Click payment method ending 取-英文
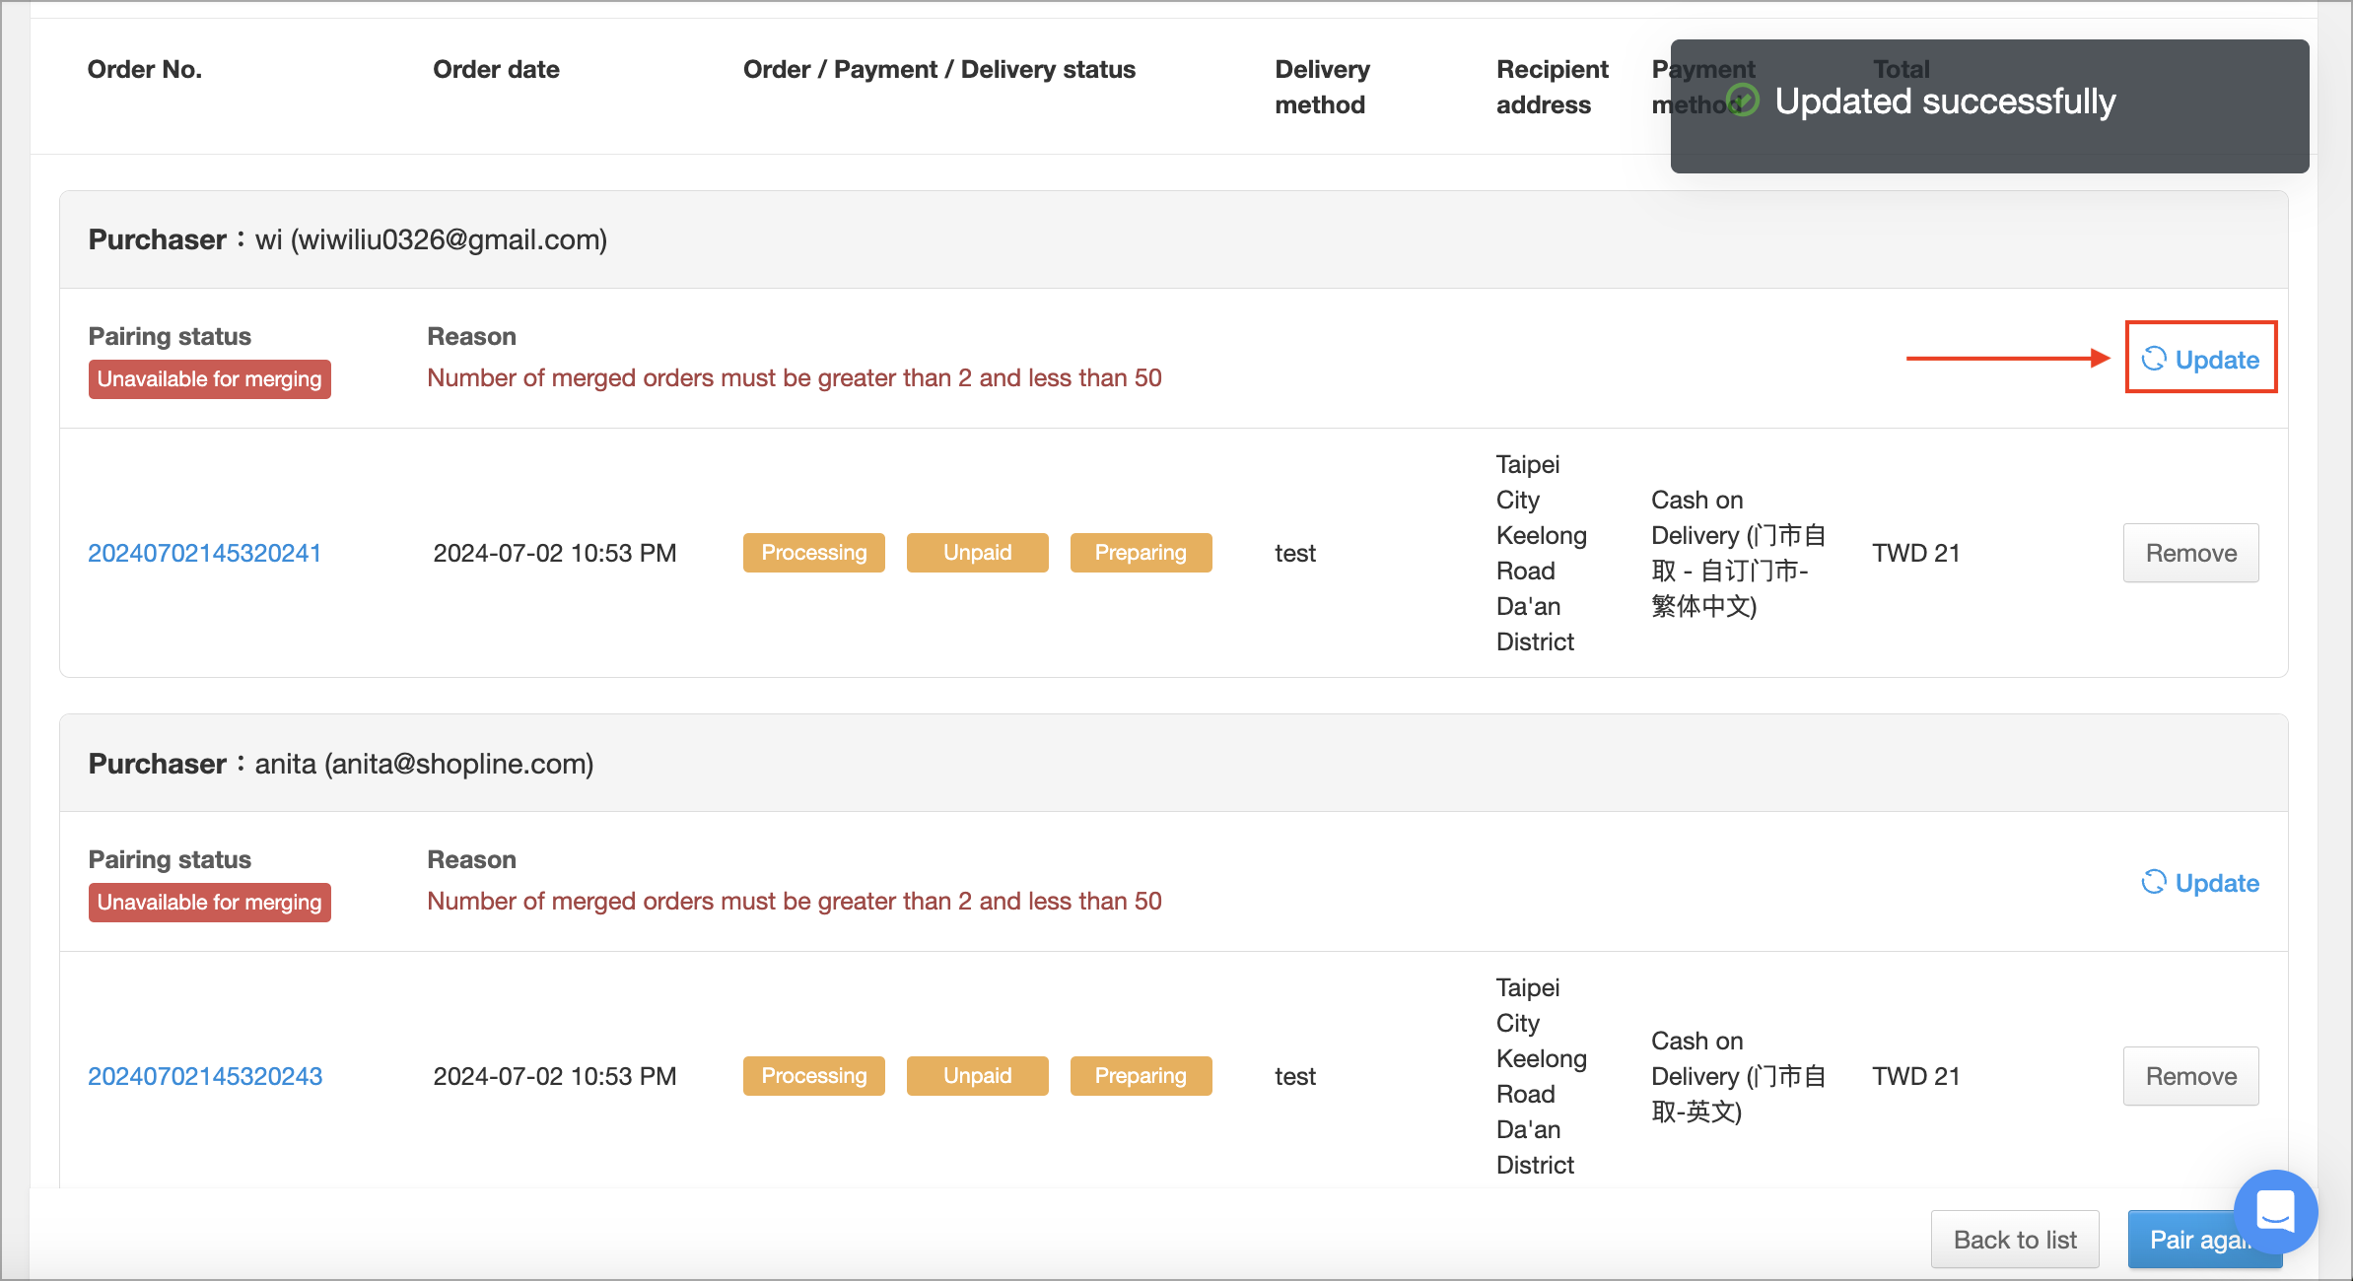The height and width of the screenshot is (1281, 2353). (x=1739, y=1076)
